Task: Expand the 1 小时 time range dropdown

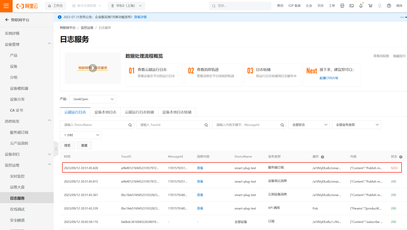Action: (81, 135)
